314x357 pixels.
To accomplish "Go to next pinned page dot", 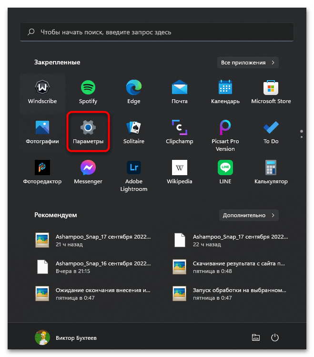I will pyautogui.click(x=302, y=137).
